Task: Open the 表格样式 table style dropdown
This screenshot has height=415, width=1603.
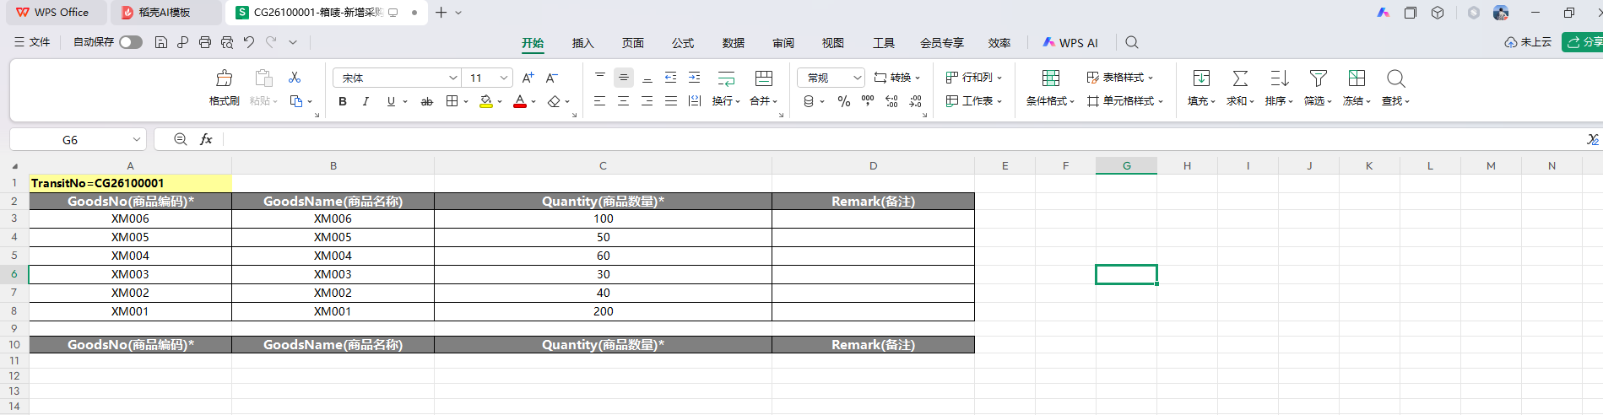Action: coord(1119,78)
